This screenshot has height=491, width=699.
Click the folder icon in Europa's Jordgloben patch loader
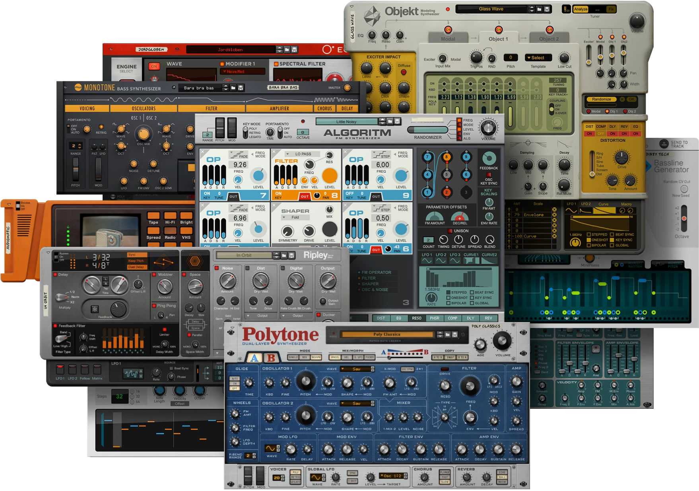(x=287, y=50)
